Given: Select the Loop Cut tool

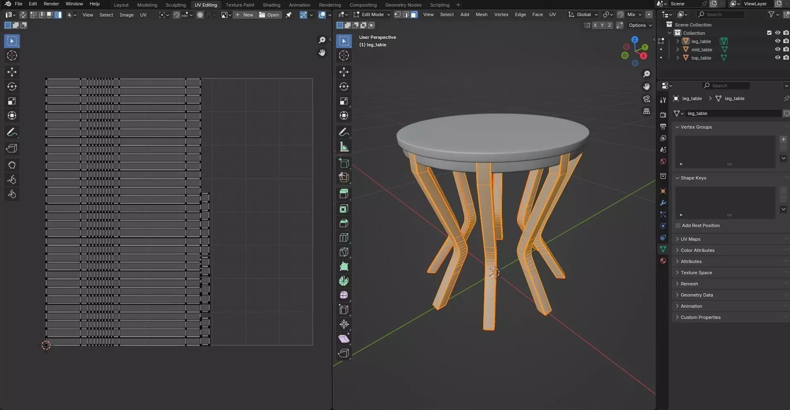Looking at the screenshot, I should click(x=344, y=237).
